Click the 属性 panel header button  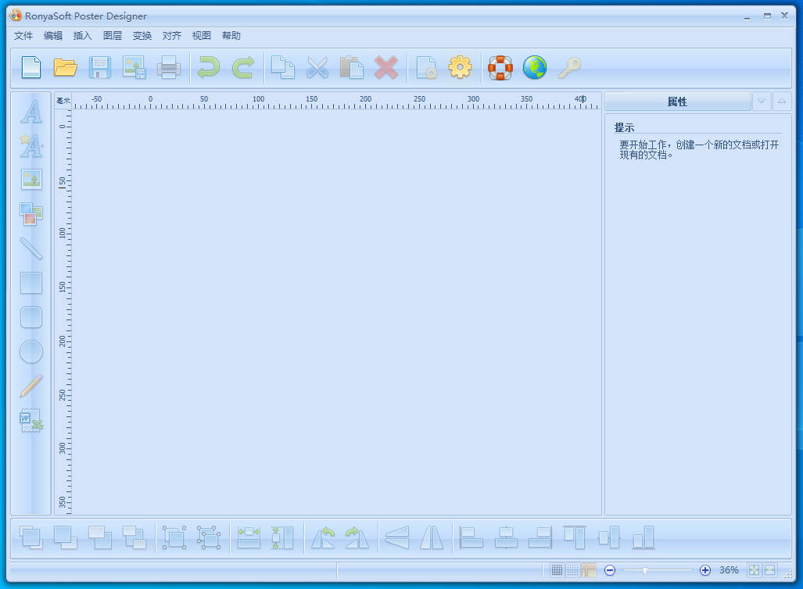point(677,102)
